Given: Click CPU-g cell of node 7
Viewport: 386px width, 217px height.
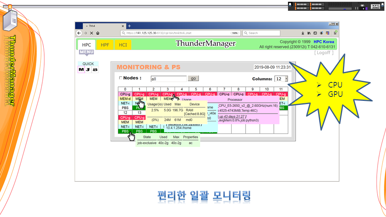Looking at the screenshot, I should [x=224, y=94].
